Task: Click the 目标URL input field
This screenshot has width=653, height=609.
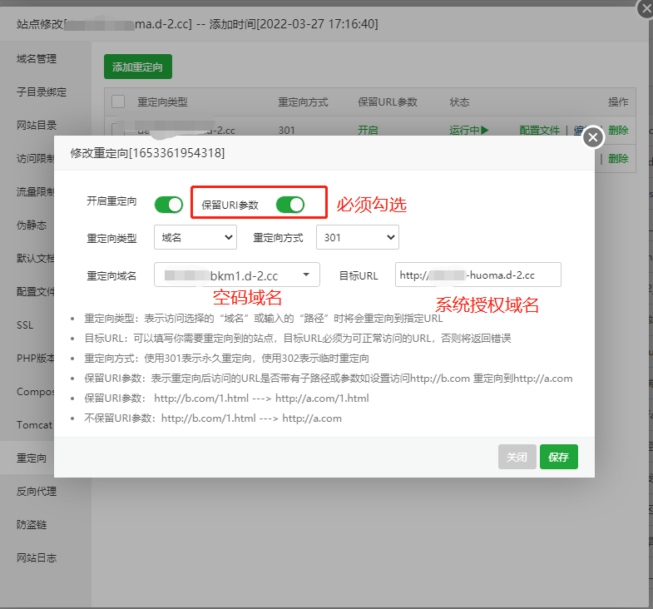Action: [477, 275]
